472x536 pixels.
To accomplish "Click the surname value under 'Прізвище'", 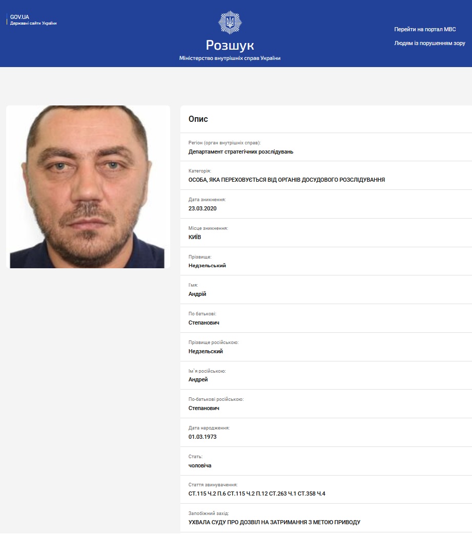I will coord(207,266).
